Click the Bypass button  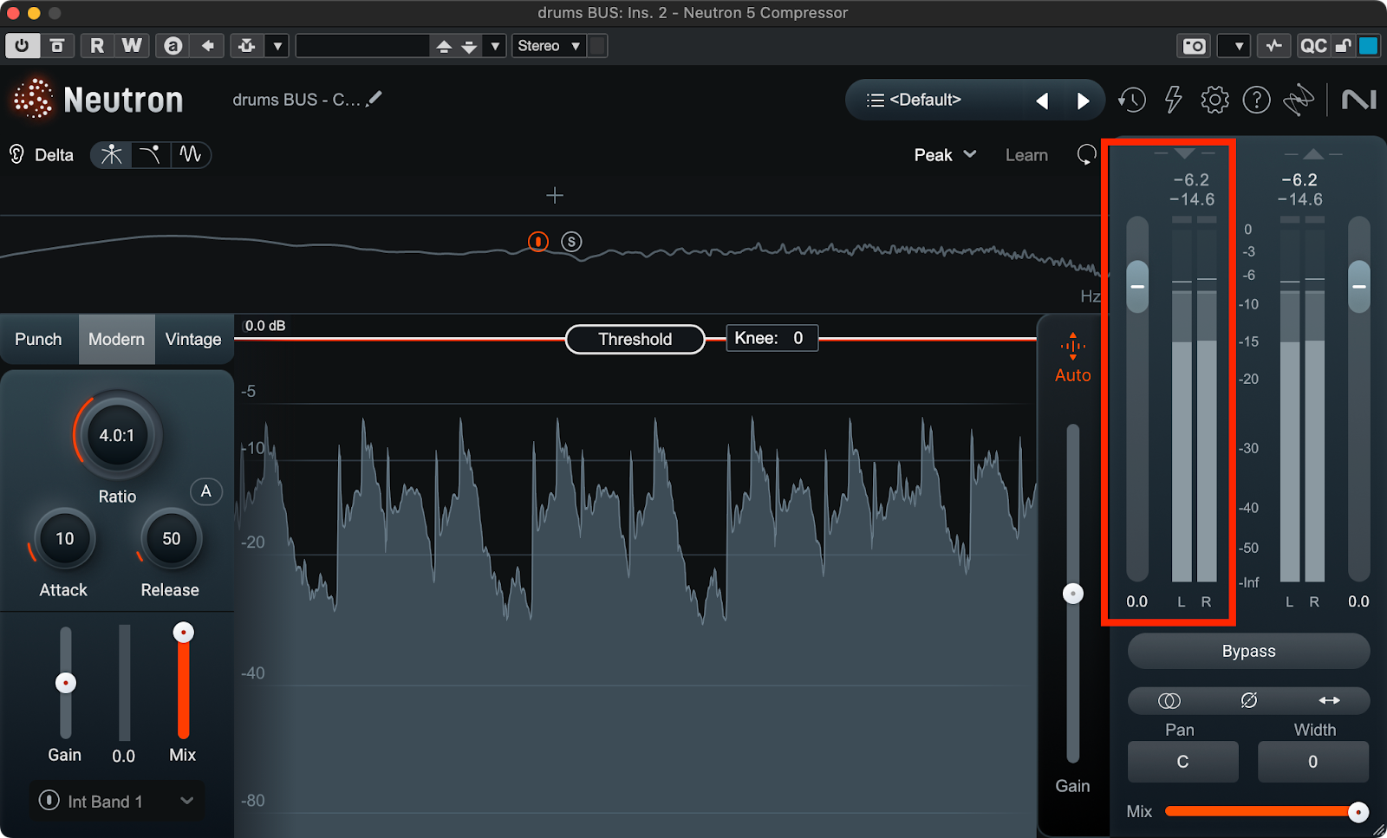[1248, 651]
